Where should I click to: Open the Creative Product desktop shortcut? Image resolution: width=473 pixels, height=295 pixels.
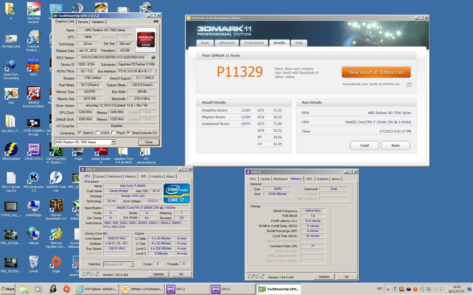coord(33,41)
